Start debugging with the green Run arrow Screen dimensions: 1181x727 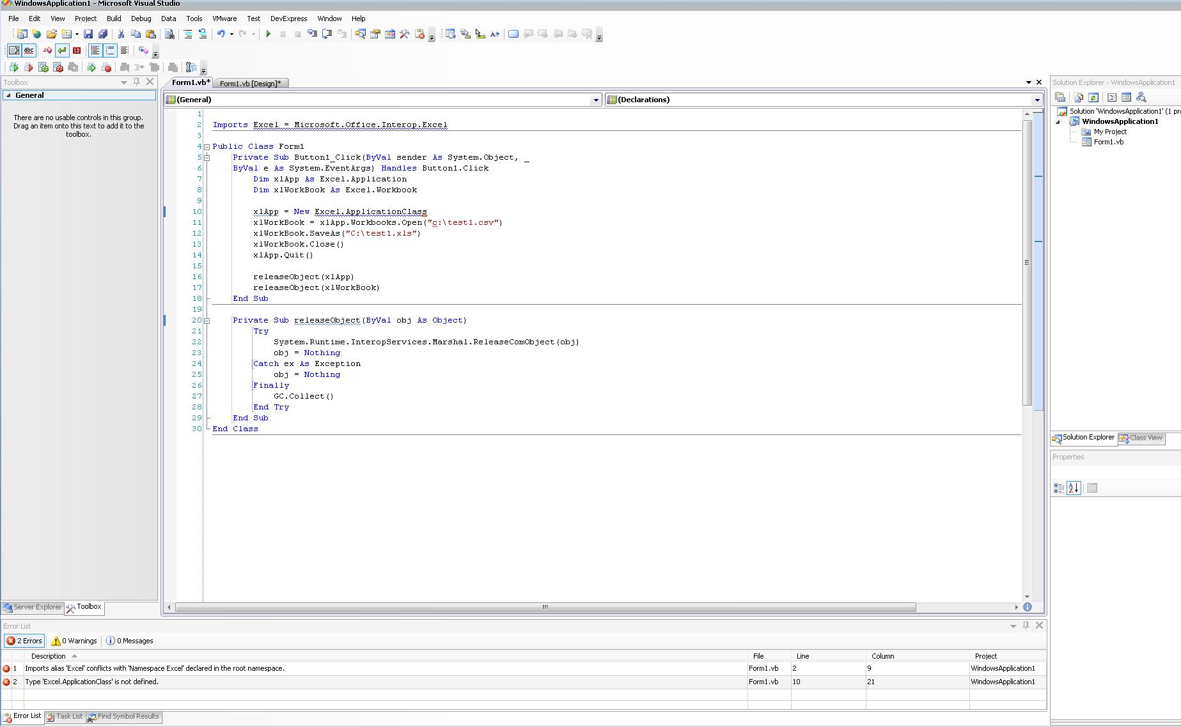pos(268,34)
